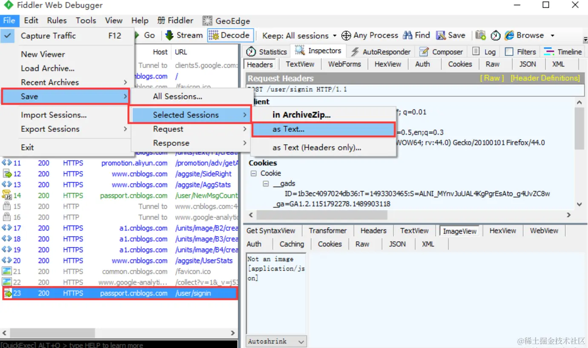The image size is (588, 348).
Task: Open Composer via its pencil icon
Action: 424,52
